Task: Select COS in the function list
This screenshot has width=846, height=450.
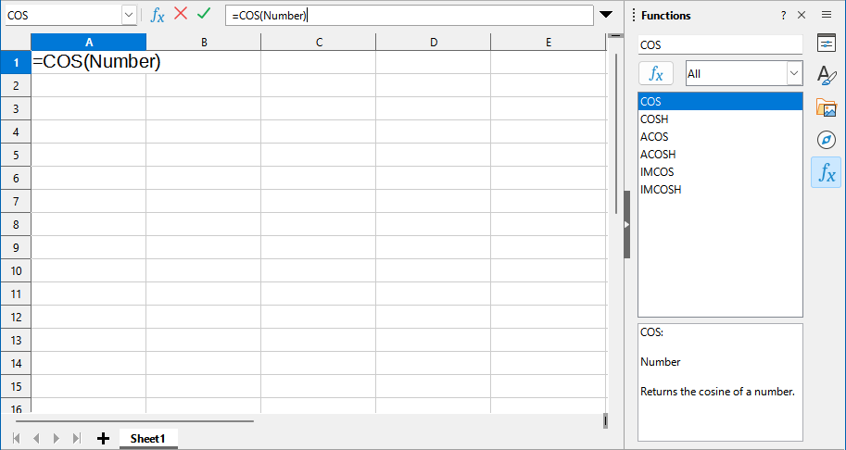Action: click(720, 101)
